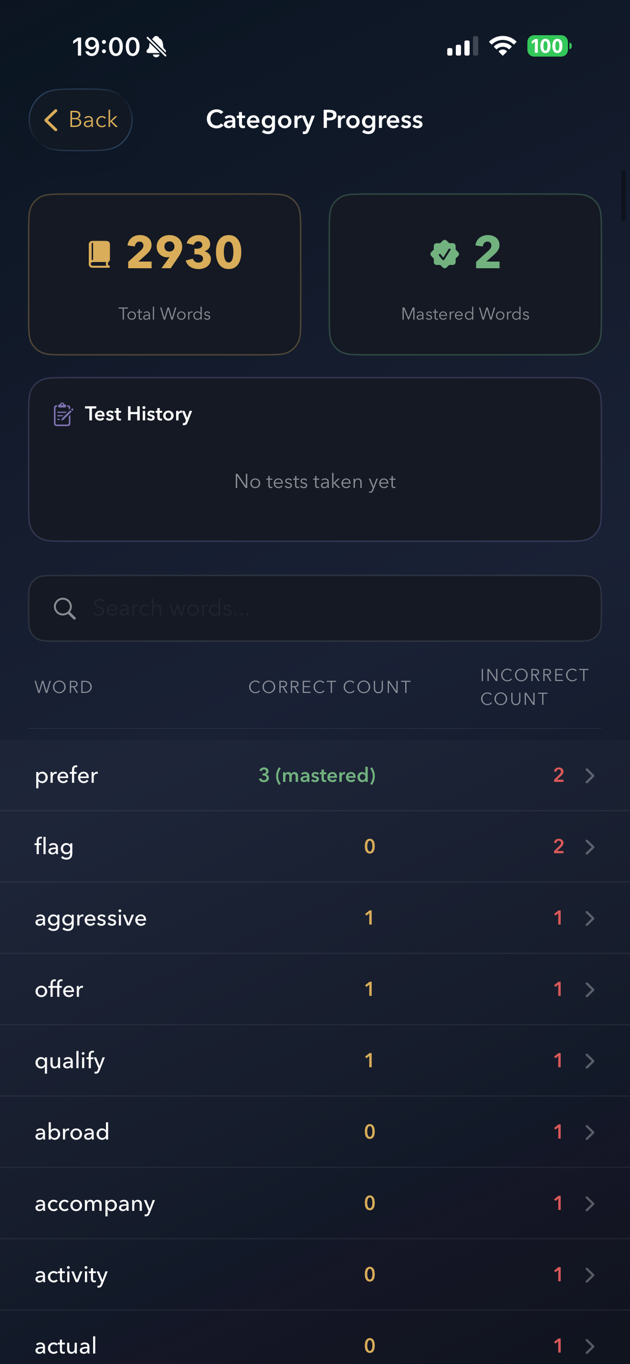Click the green mastered badge icon
The image size is (630, 1364).
point(445,254)
